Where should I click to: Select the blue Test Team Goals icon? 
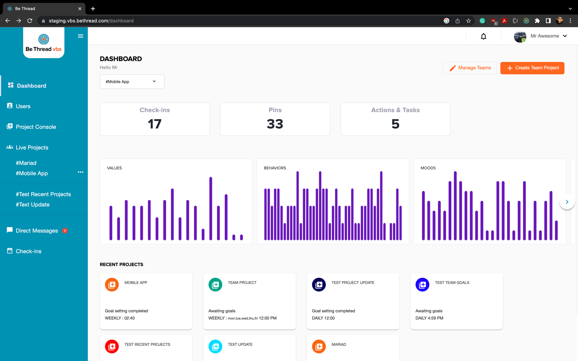[x=422, y=285]
